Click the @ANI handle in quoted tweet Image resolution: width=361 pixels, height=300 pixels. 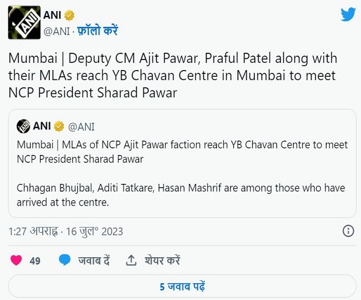tap(82, 127)
